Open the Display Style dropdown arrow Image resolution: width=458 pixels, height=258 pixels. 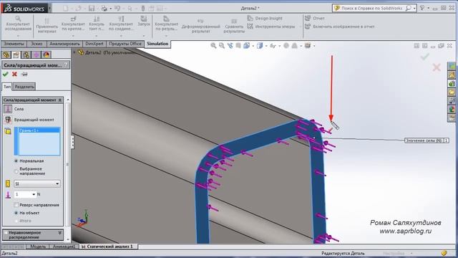pyautogui.click(x=266, y=46)
